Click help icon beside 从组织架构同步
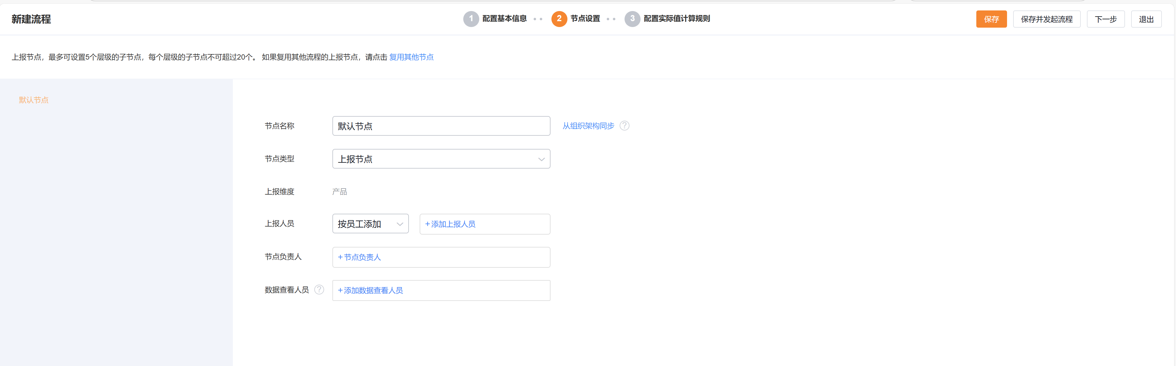The image size is (1176, 366). click(x=624, y=126)
